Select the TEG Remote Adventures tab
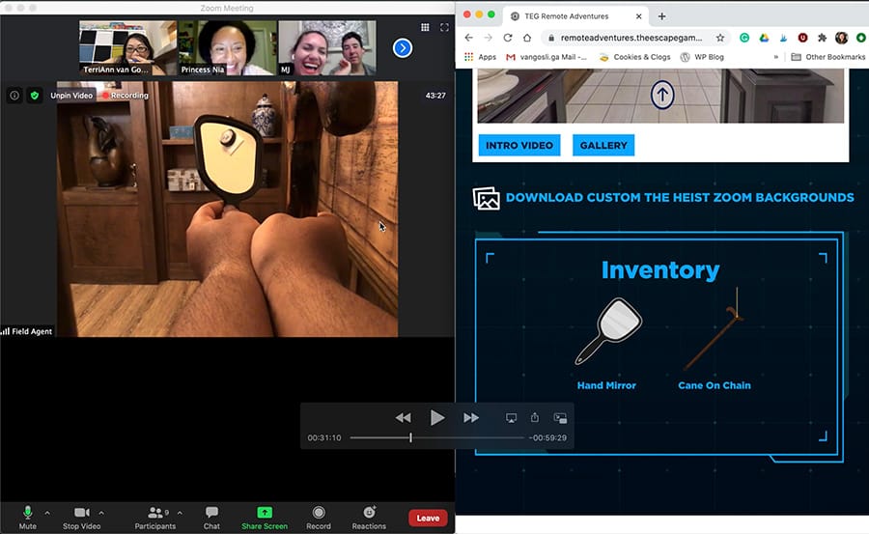Image resolution: width=869 pixels, height=534 pixels. (x=576, y=16)
